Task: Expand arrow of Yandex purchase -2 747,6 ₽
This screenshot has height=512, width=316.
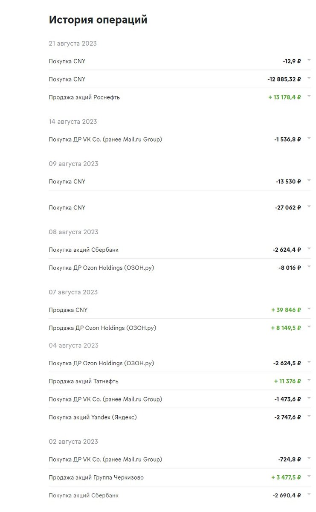Action: coord(309,416)
